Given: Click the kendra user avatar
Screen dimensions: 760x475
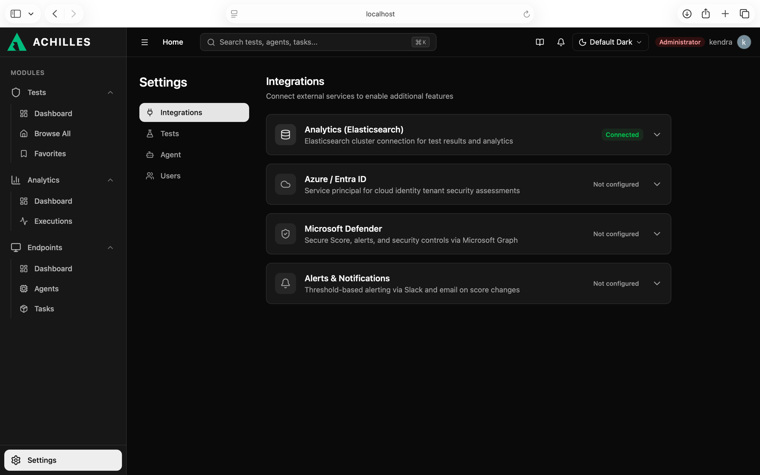Looking at the screenshot, I should click(x=744, y=42).
